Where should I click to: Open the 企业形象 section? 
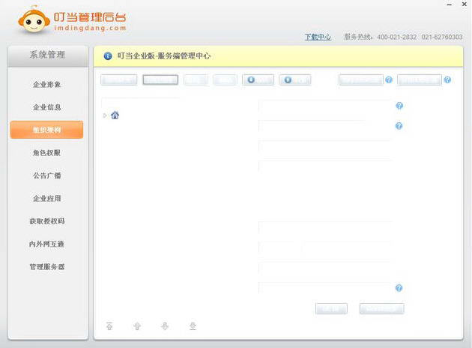pos(46,84)
